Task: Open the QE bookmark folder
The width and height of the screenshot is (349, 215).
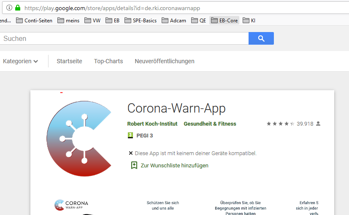Action: tap(198, 21)
